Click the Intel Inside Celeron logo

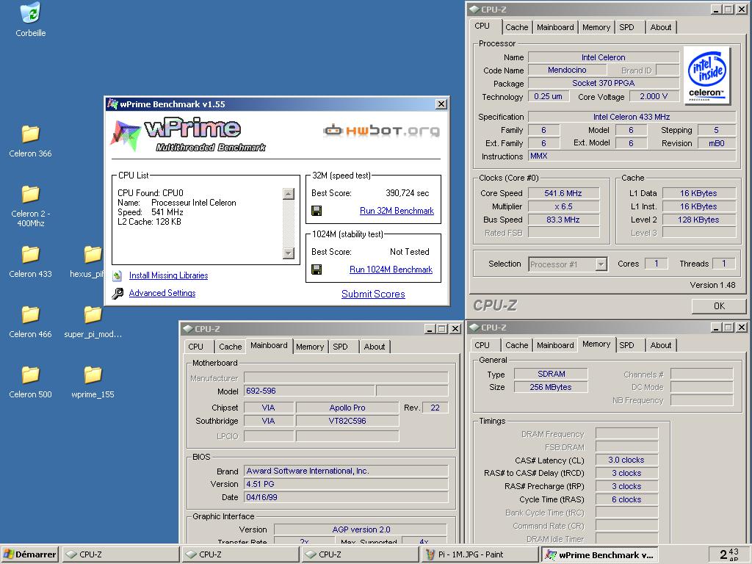tap(707, 76)
